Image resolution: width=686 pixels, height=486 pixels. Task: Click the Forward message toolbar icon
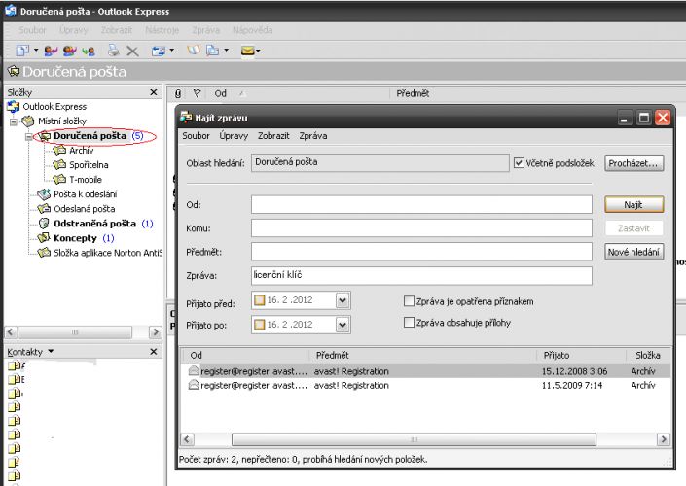coord(89,51)
